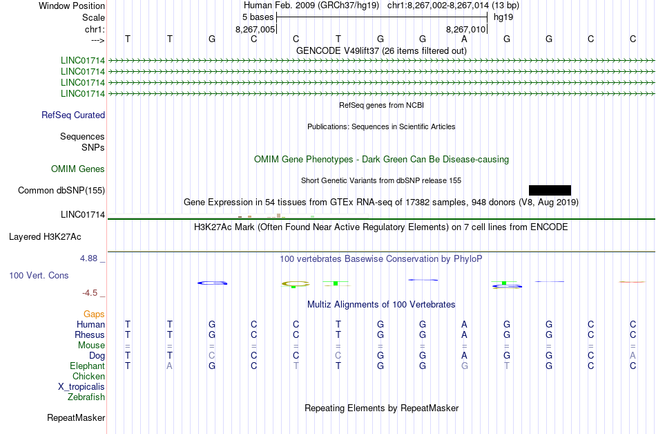Open the 'RepeatMasker' track label

click(76, 418)
